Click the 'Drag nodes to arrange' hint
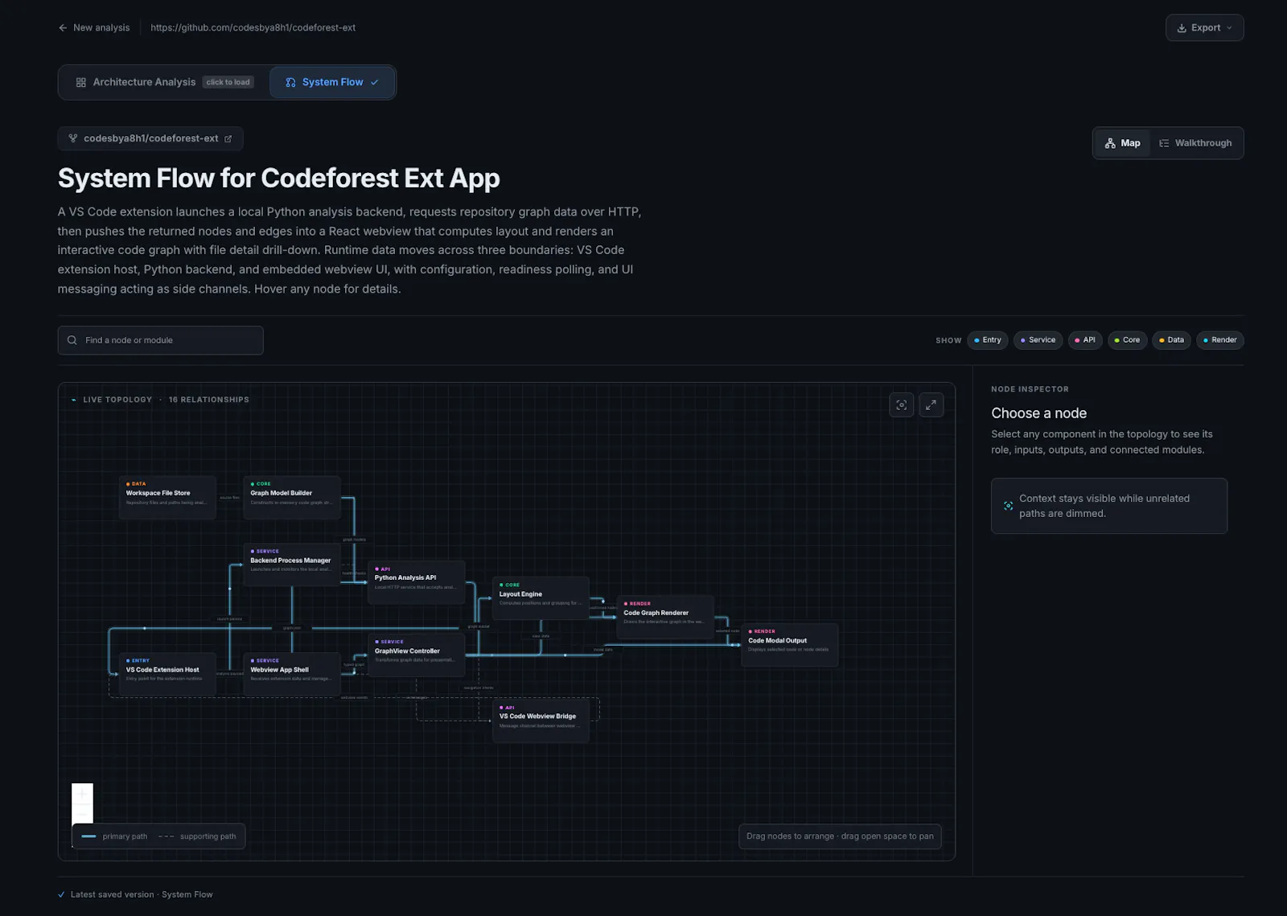The width and height of the screenshot is (1287, 916). (840, 836)
